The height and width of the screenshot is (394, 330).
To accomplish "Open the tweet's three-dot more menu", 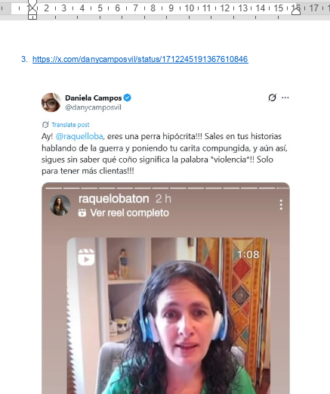I will (x=285, y=98).
